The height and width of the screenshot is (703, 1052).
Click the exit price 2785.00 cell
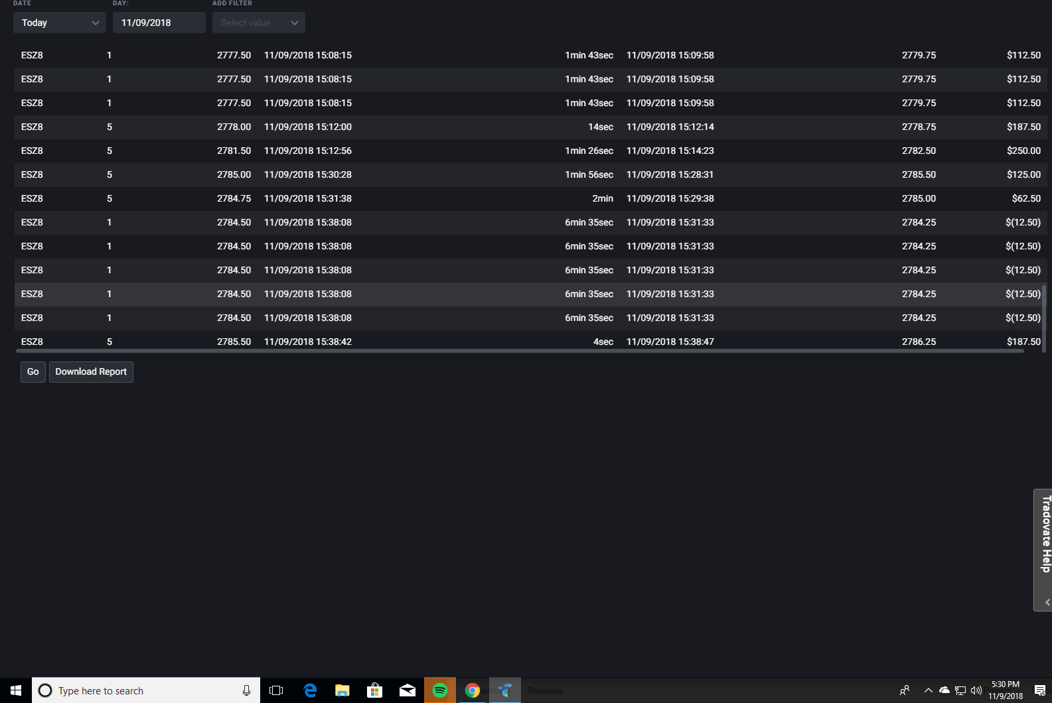919,198
